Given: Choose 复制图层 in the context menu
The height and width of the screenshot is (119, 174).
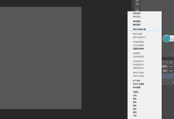Looking at the screenshot, I should (x=137, y=21).
